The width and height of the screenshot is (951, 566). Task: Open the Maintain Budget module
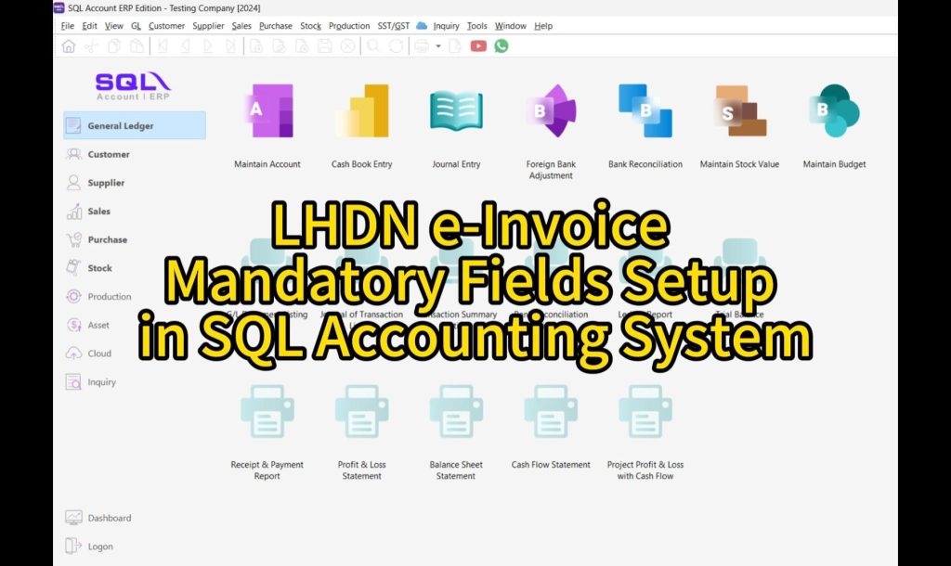click(x=835, y=126)
